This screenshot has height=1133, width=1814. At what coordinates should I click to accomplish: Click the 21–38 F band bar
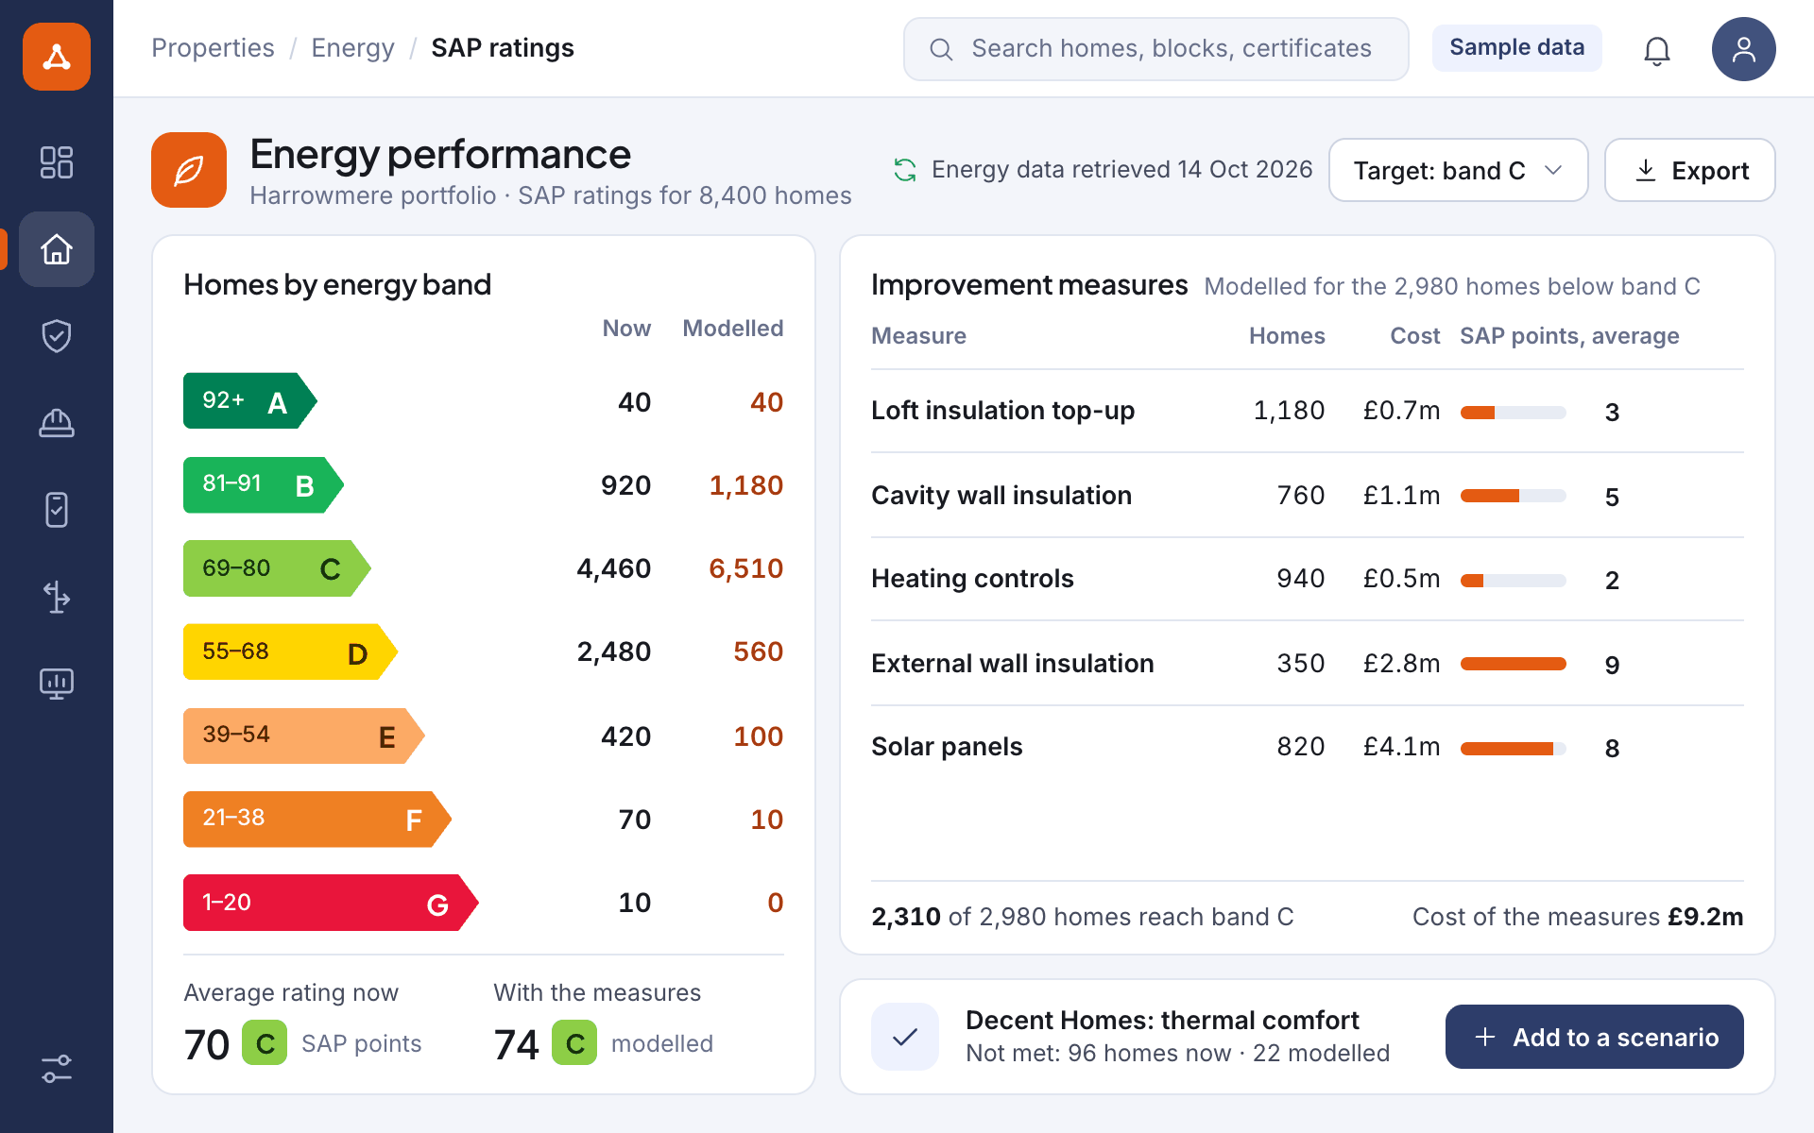pos(317,819)
